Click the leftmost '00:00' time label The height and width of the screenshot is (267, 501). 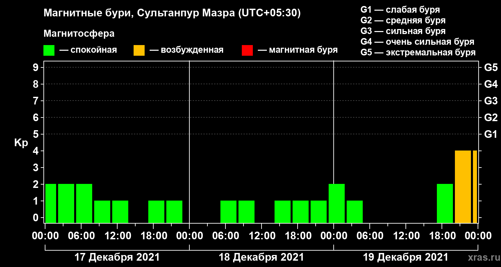tap(45, 236)
